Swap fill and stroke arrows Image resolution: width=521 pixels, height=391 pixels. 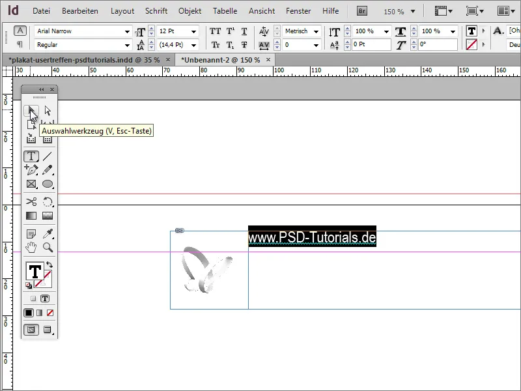click(49, 265)
